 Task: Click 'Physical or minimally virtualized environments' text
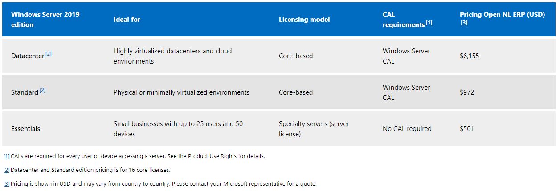pos(181,92)
